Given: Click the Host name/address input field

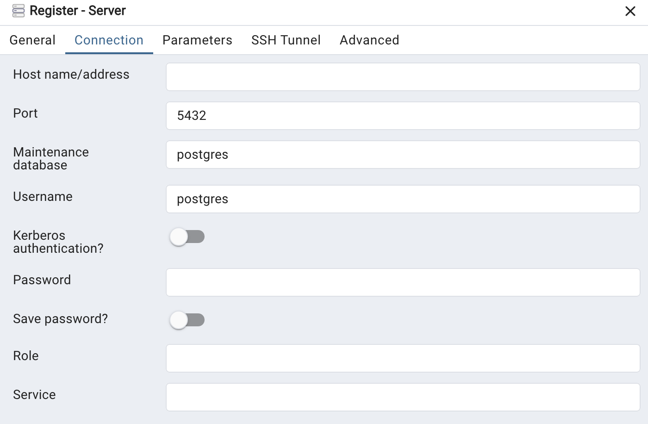Looking at the screenshot, I should click(x=403, y=77).
